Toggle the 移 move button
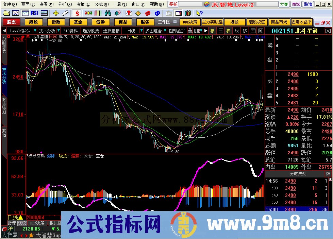Image resolution: width=333 pixels, height=239 pixels. pyautogui.click(x=245, y=31)
